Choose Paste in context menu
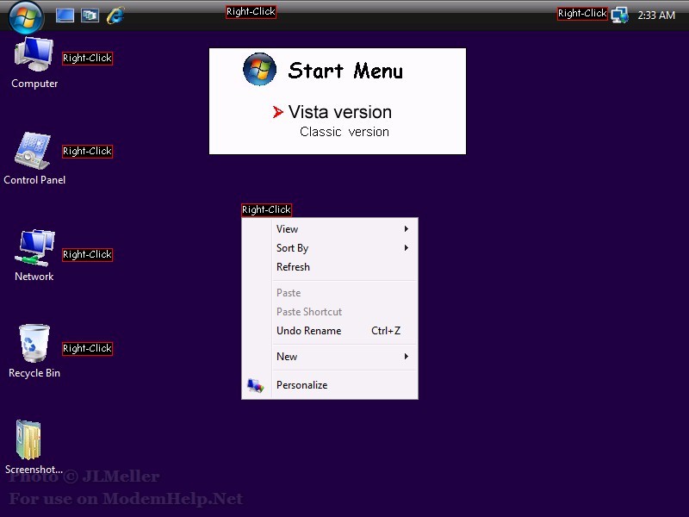 coord(330,293)
